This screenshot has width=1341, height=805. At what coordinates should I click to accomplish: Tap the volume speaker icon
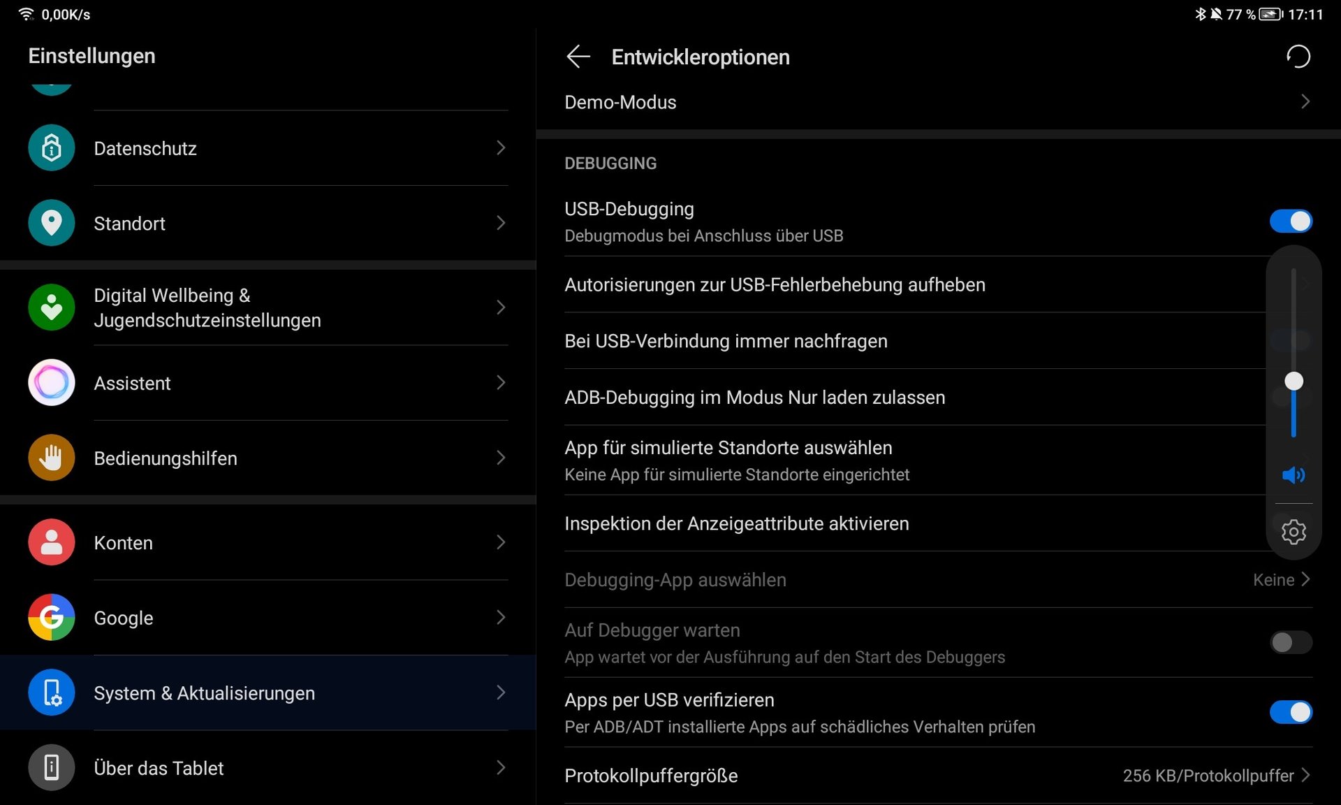pos(1294,475)
